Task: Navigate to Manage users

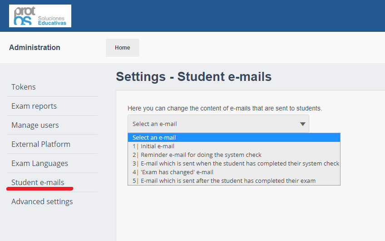Action: (x=35, y=125)
